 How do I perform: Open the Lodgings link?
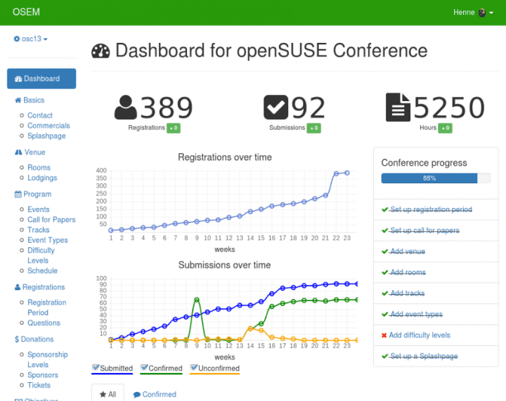tap(42, 178)
